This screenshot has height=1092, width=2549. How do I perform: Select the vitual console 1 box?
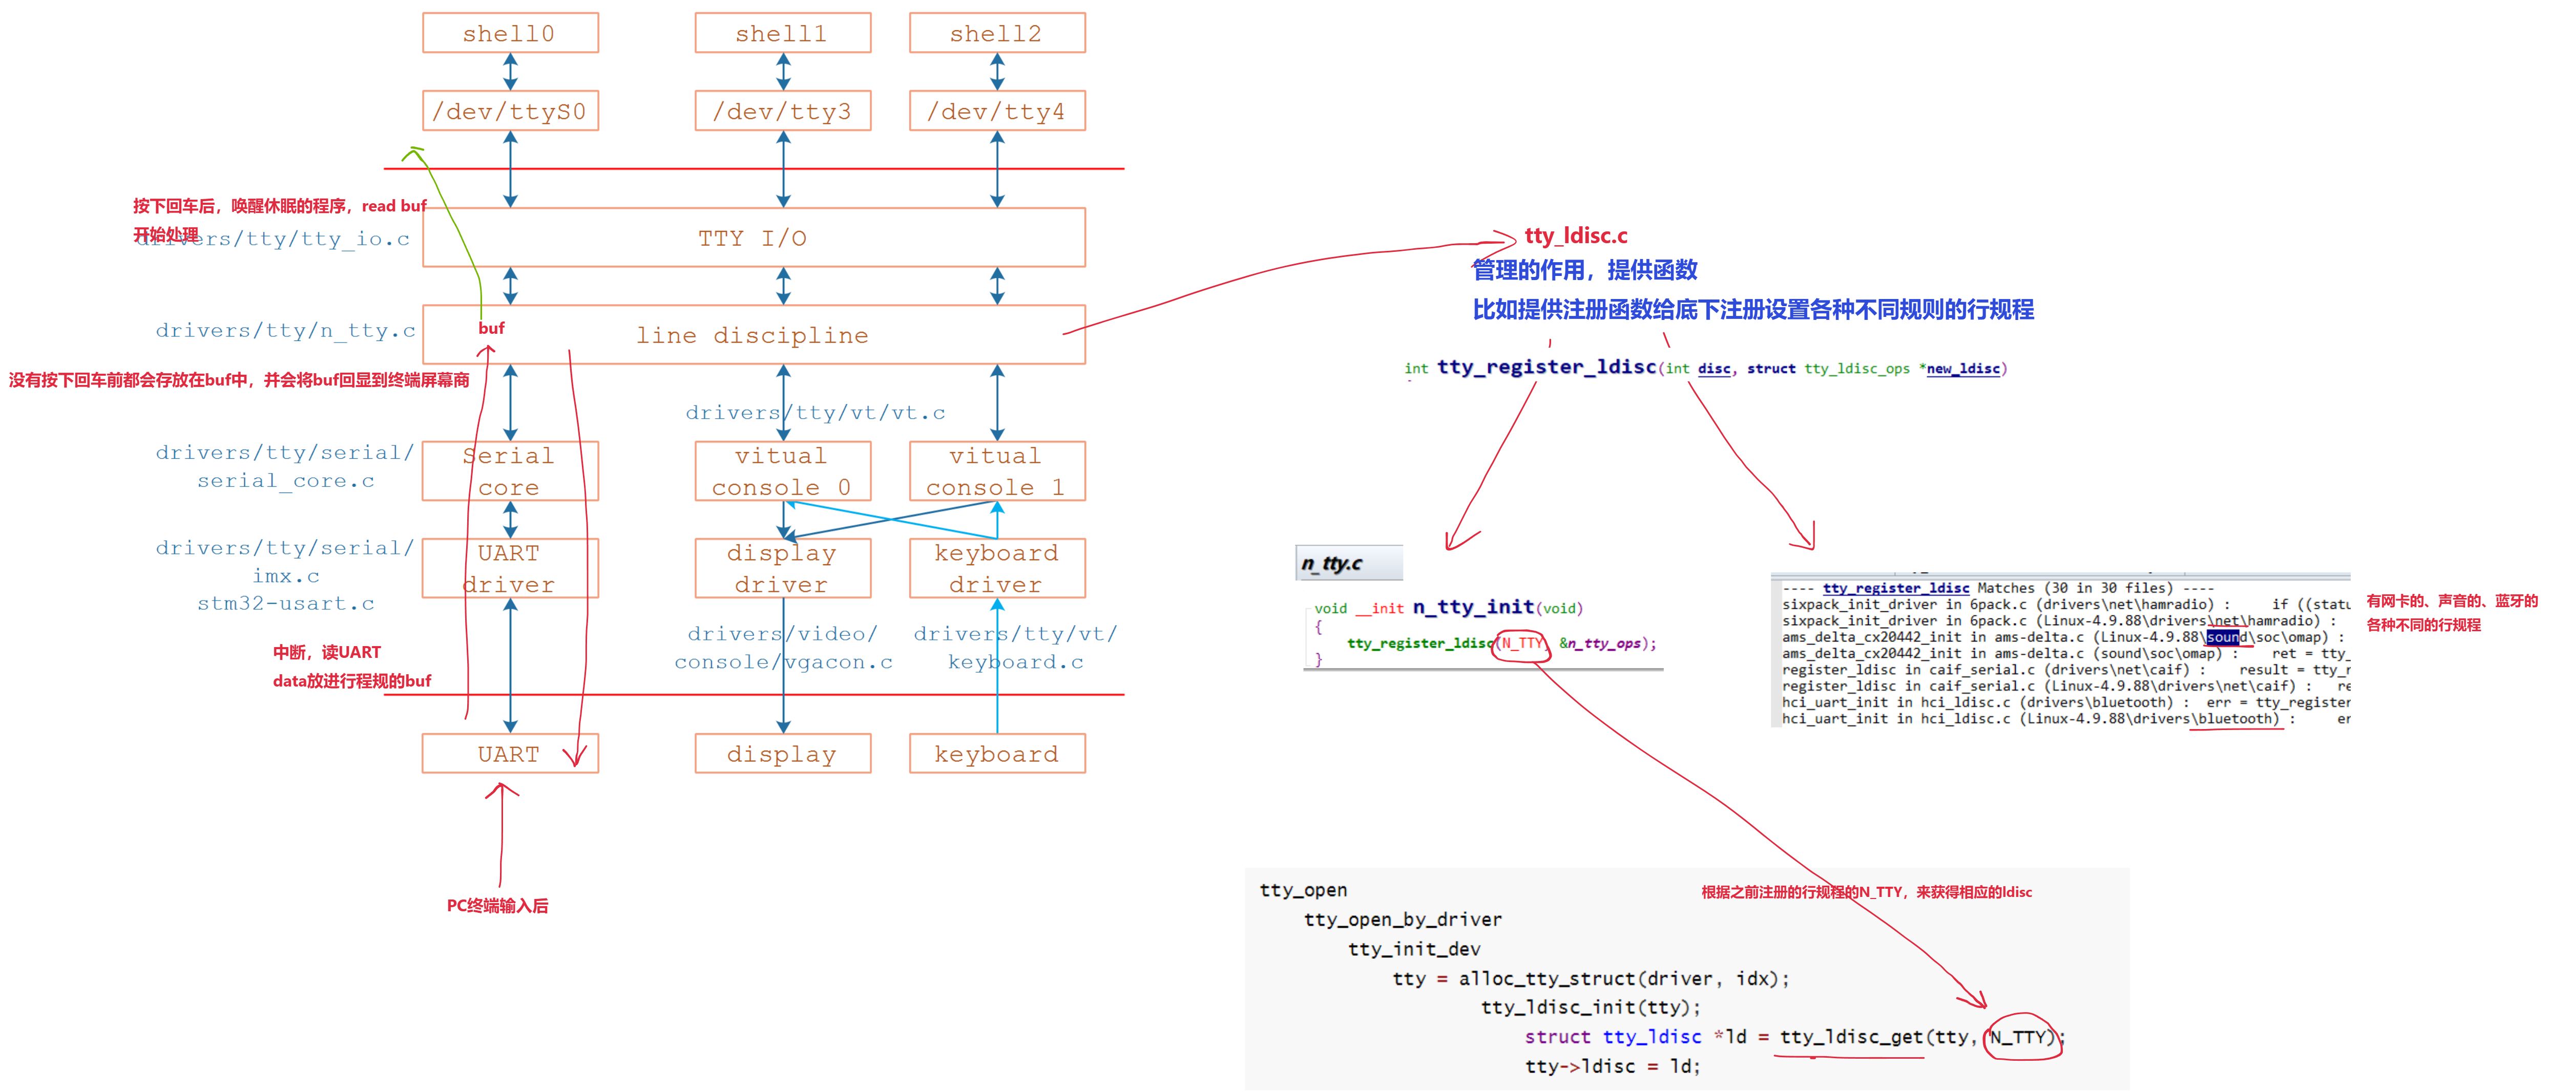[996, 471]
